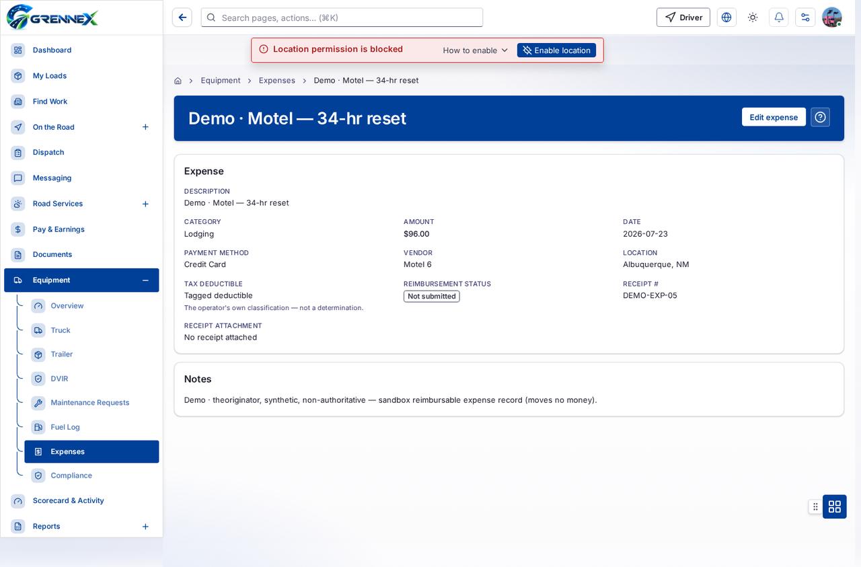This screenshot has height=567, width=861.
Task: Open the apps grid widget
Action: coord(835,506)
